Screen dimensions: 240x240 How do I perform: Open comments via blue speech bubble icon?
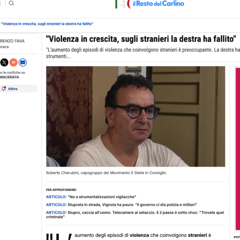click(x=23, y=62)
